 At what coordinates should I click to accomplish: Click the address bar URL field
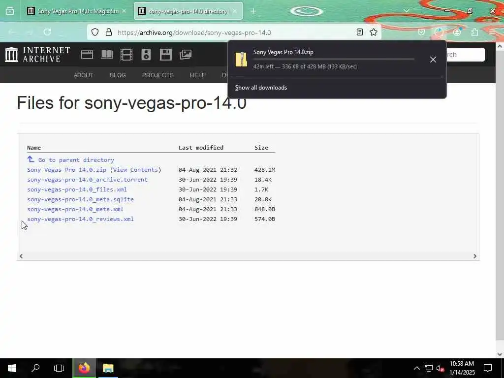(x=235, y=32)
